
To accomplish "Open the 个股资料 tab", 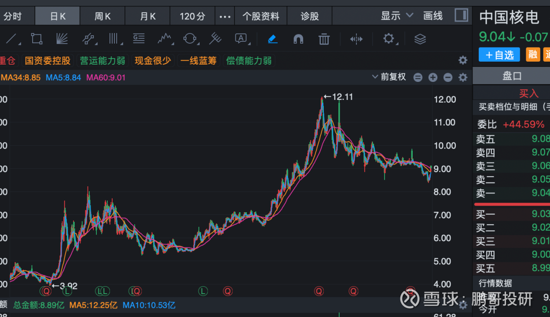I will (261, 16).
